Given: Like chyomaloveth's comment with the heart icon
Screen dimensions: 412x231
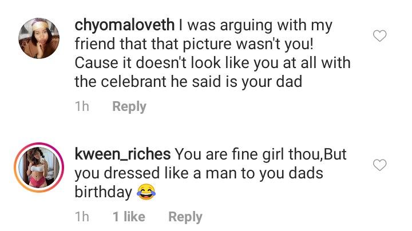Looking at the screenshot, I should 379,37.
